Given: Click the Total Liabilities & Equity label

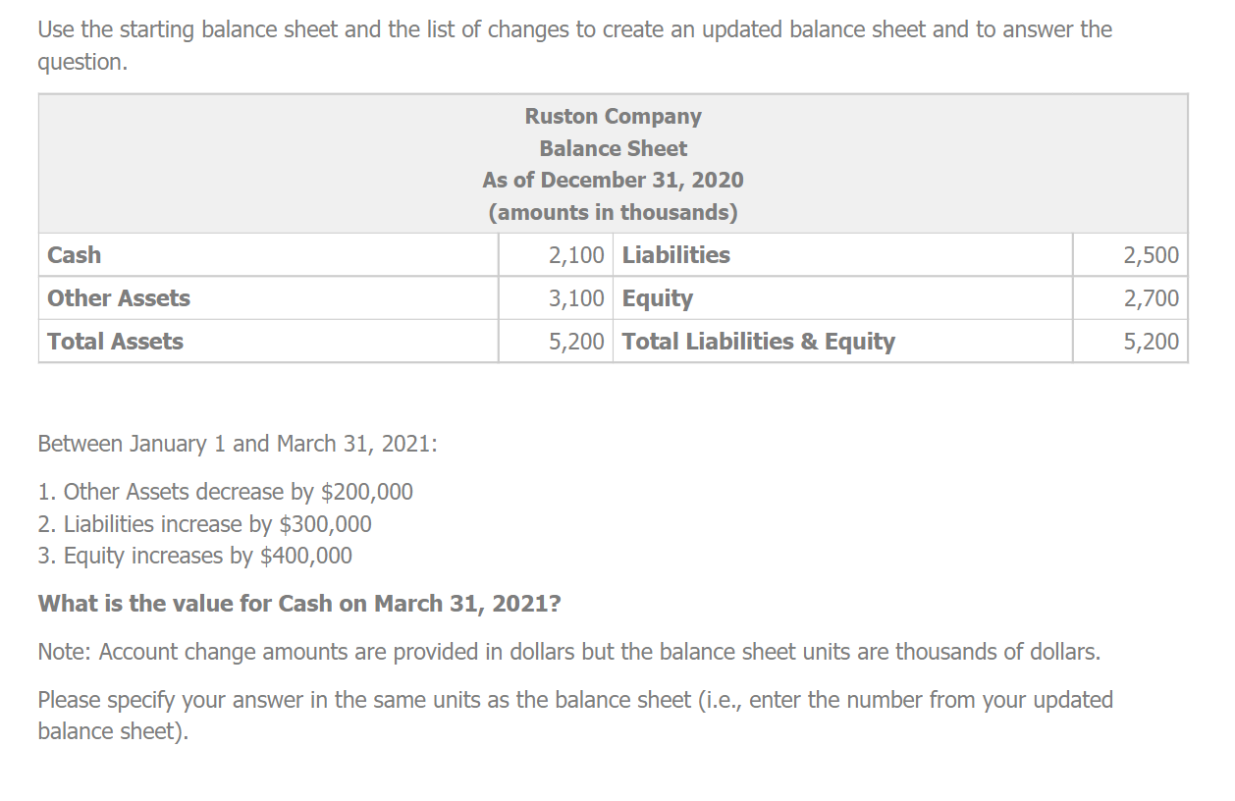Looking at the screenshot, I should [759, 342].
